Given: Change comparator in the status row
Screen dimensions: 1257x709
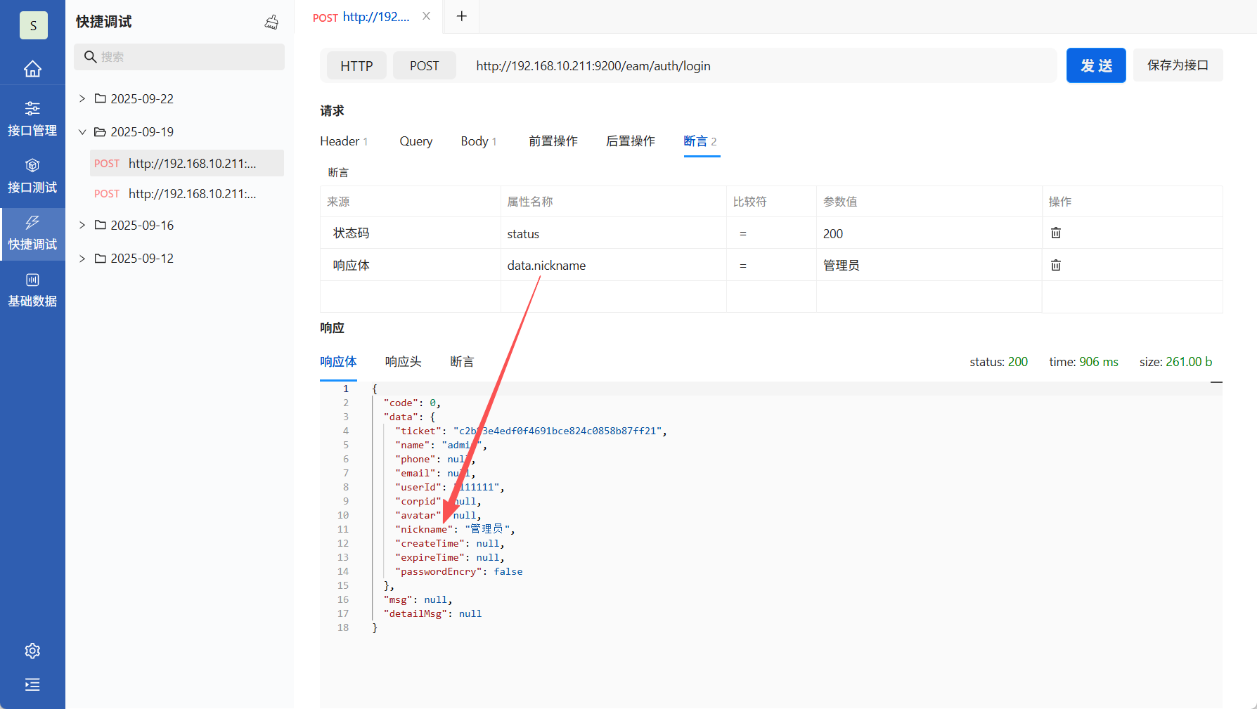Looking at the screenshot, I should 771,233.
